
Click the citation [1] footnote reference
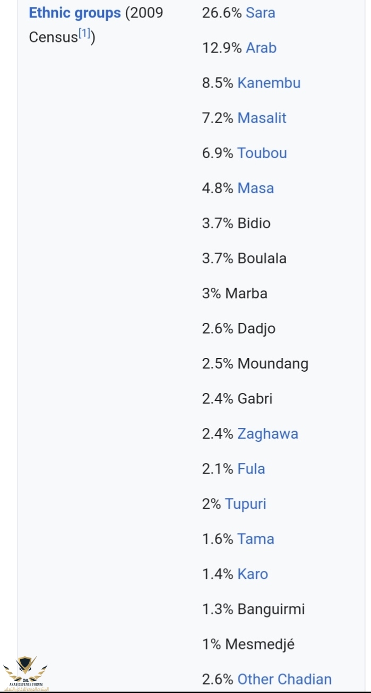pyautogui.click(x=84, y=35)
